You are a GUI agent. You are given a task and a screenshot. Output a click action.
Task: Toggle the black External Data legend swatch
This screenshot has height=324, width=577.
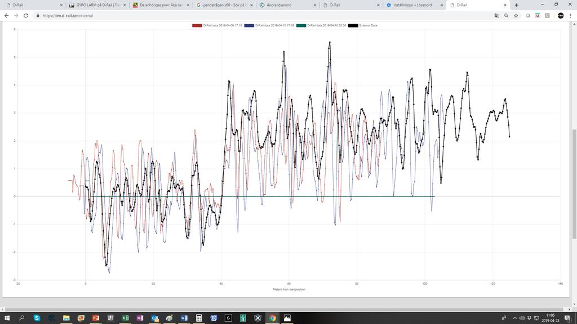tap(353, 25)
